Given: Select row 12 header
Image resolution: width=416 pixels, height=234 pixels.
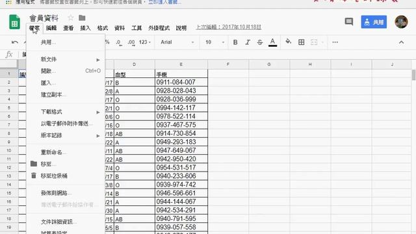Looking at the screenshot, I should [8, 168].
